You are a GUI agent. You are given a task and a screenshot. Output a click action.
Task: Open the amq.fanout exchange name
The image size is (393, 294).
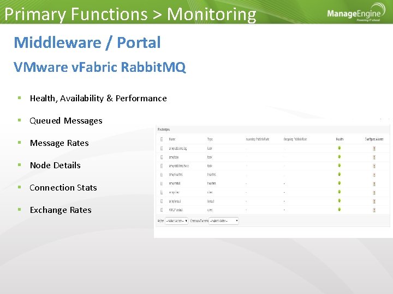[175, 201]
